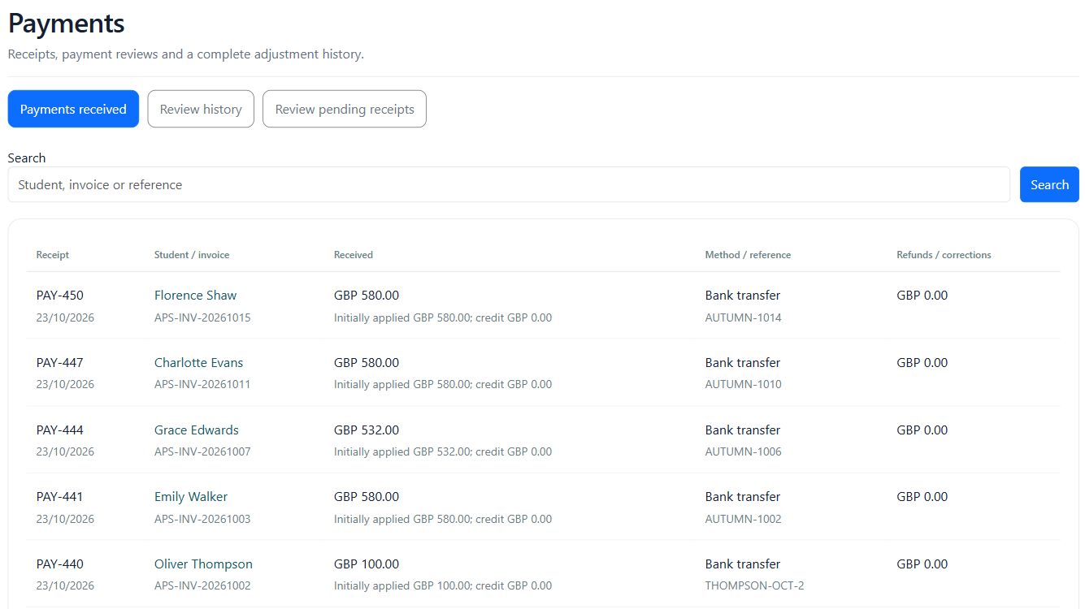Select receipt number PAY-441
Screen dimensions: 1085x609
coord(60,497)
